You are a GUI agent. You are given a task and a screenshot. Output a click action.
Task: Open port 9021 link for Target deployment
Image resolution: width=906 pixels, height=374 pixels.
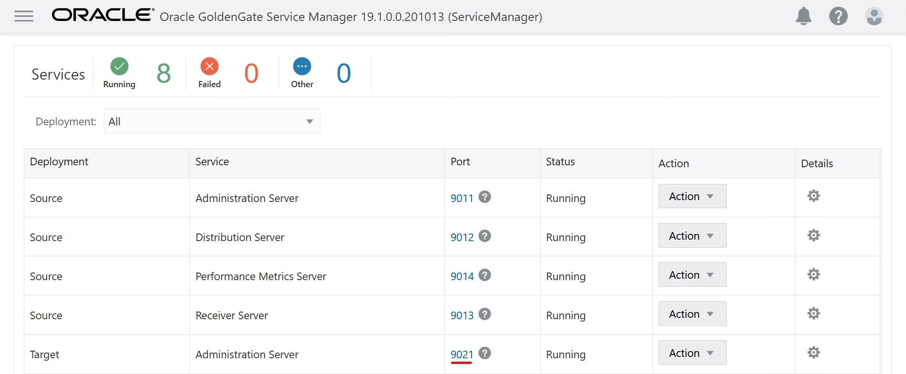tap(462, 354)
